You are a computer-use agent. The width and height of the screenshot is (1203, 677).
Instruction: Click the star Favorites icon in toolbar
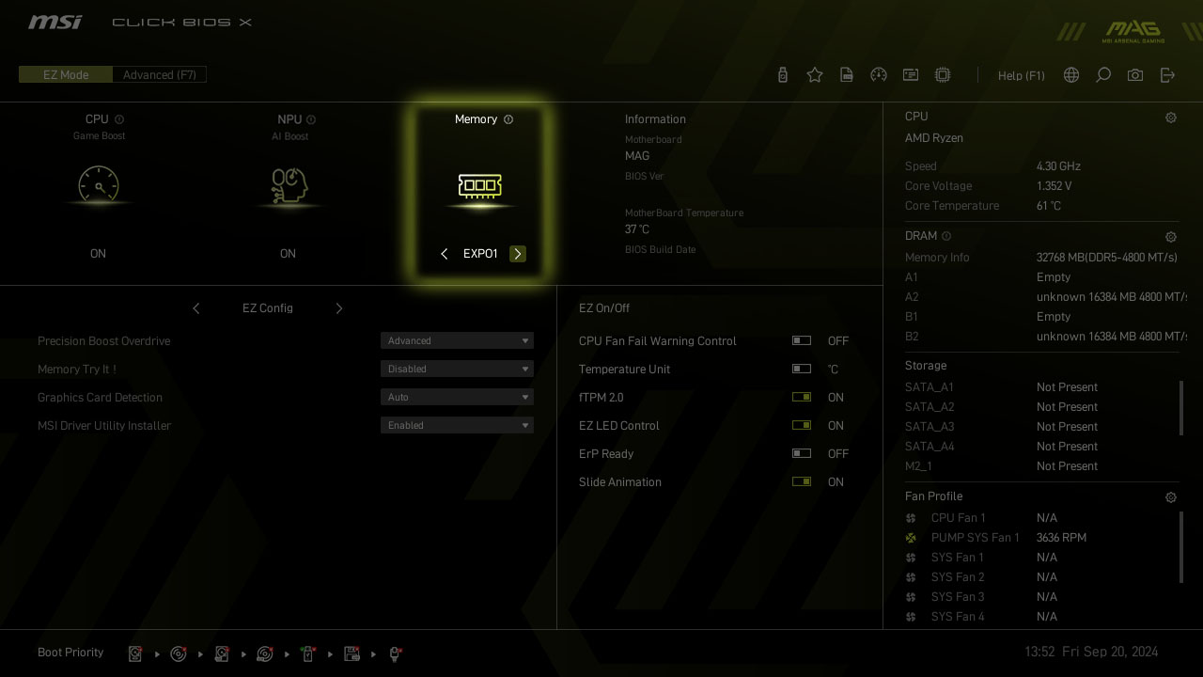pos(815,75)
